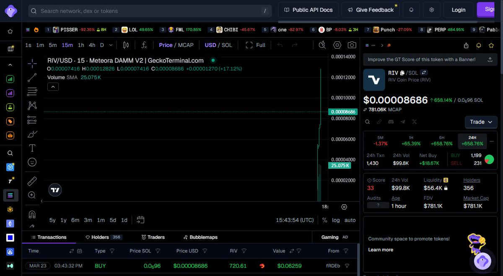
Task: Open the Trade dropdown
Action: click(481, 122)
